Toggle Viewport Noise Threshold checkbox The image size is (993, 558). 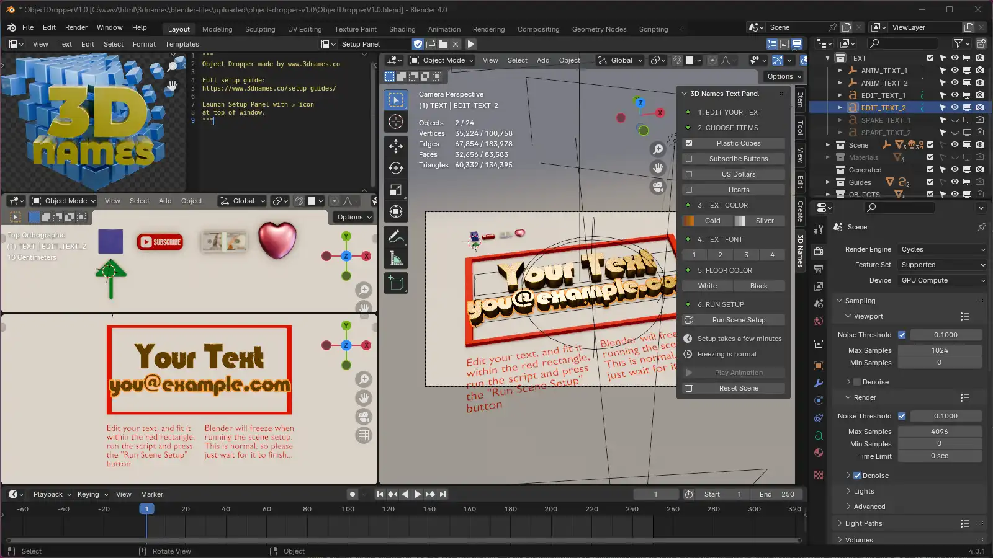click(x=902, y=335)
